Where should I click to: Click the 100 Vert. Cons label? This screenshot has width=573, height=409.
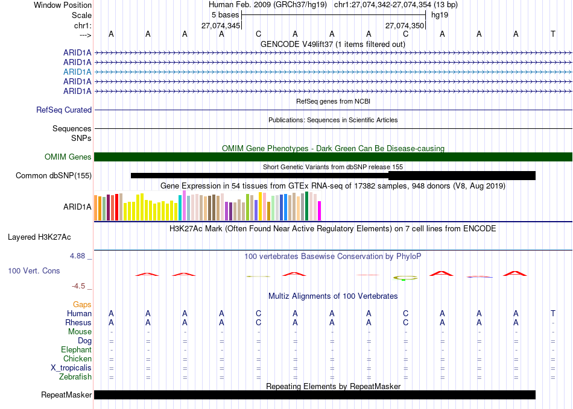pos(34,271)
